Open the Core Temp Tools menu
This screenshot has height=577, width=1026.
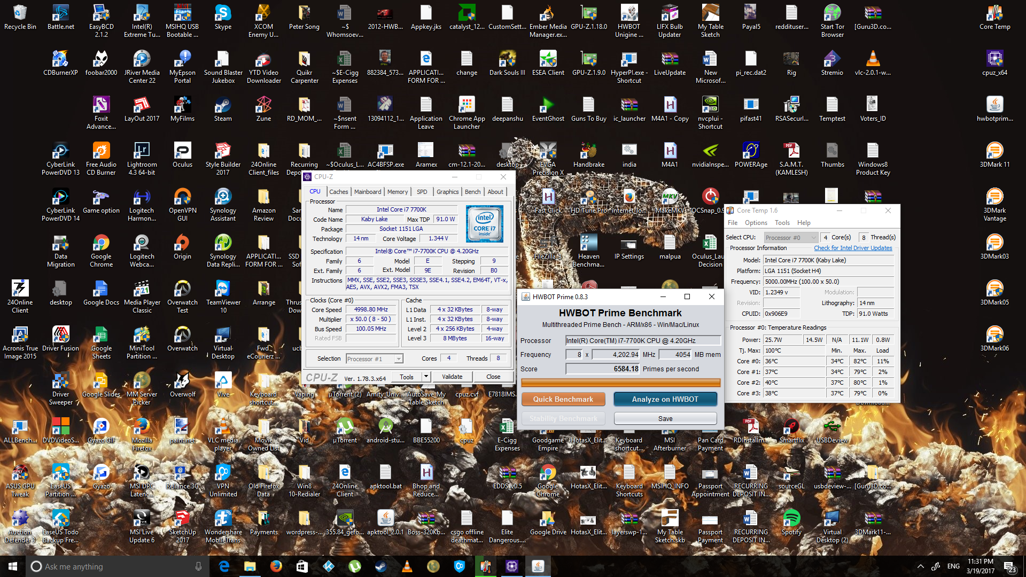pyautogui.click(x=782, y=223)
